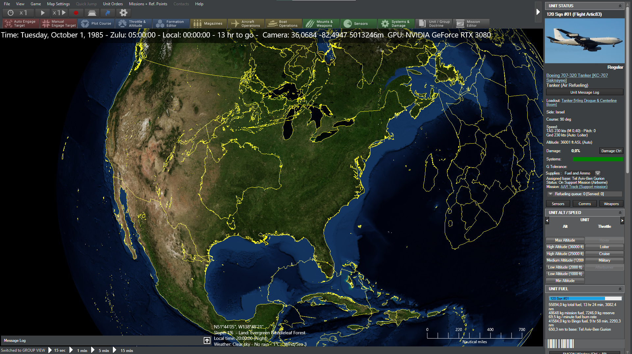Open the File menu
Image resolution: width=632 pixels, height=354 pixels.
[7, 4]
